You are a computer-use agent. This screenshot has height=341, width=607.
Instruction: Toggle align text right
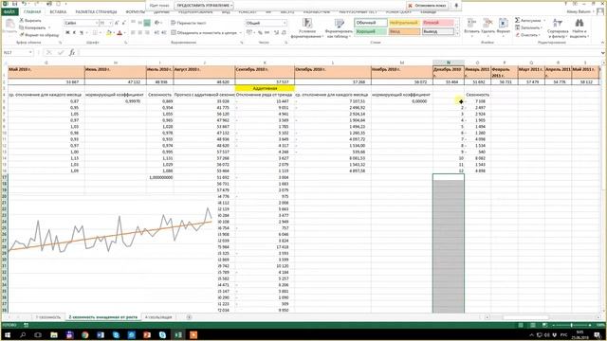point(147,33)
